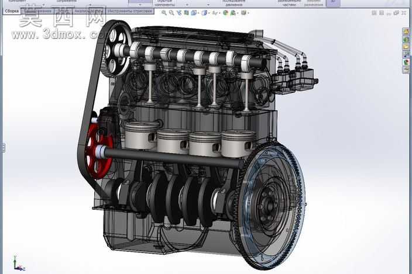The height and width of the screenshot is (274, 412).
Task: Open the Display Style icon
Action: tap(204, 13)
